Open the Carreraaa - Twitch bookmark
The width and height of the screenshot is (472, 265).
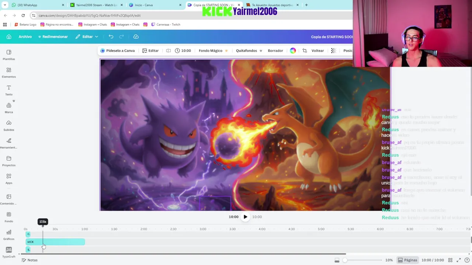165,25
